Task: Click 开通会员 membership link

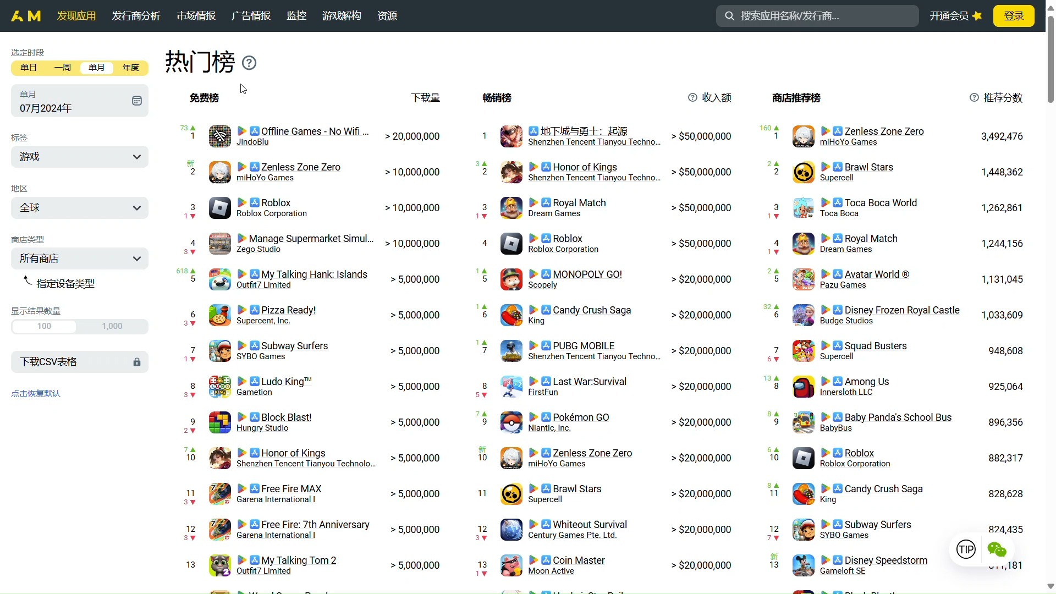Action: coord(956,16)
